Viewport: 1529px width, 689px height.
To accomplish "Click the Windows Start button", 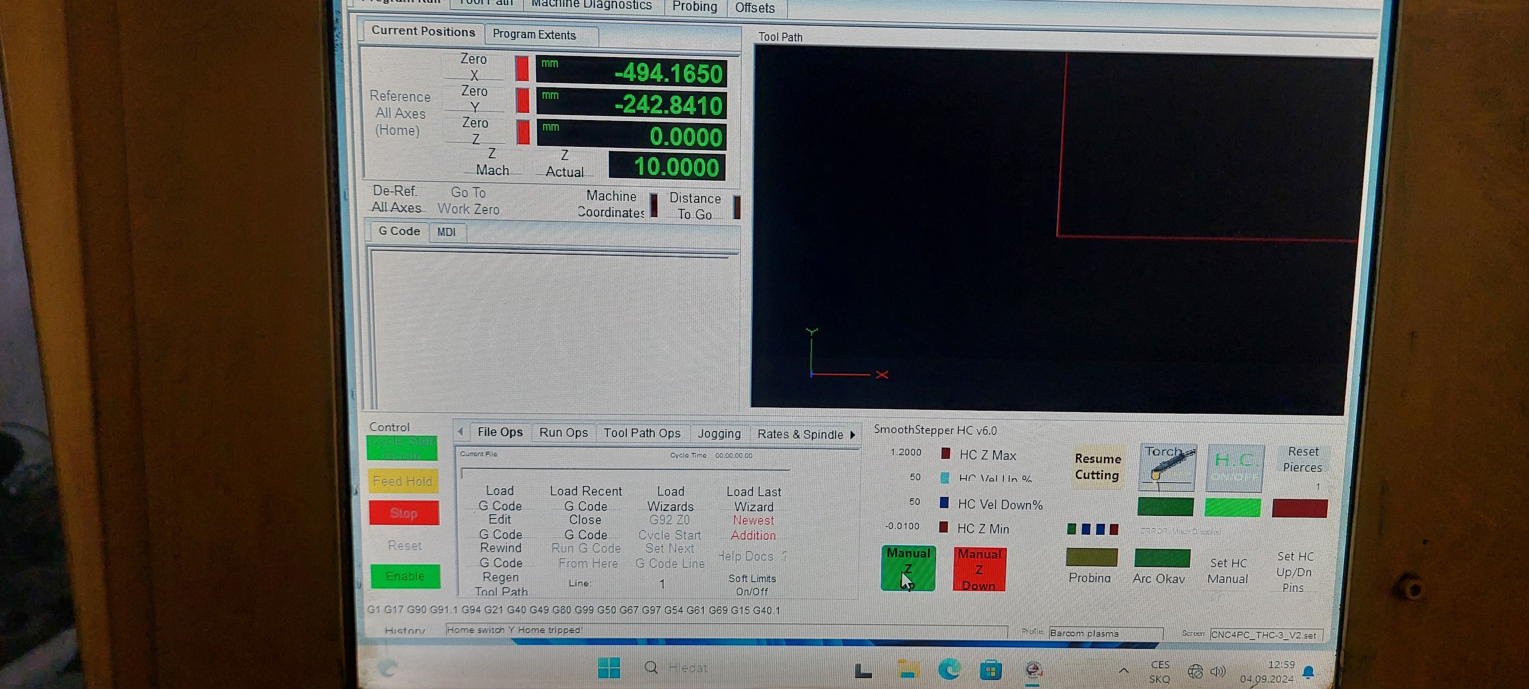I will pyautogui.click(x=609, y=668).
